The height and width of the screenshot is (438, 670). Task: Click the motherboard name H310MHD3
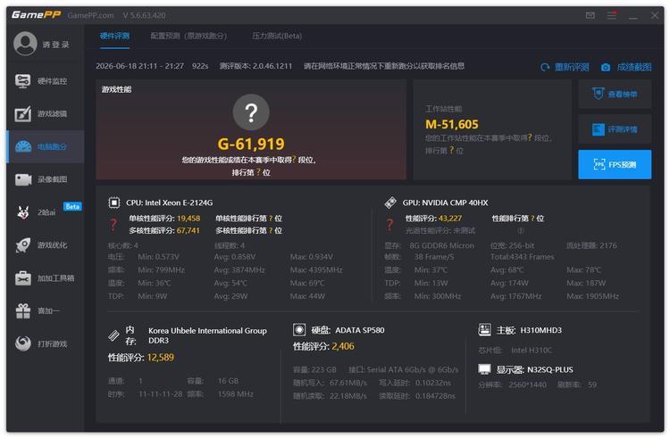541,330
